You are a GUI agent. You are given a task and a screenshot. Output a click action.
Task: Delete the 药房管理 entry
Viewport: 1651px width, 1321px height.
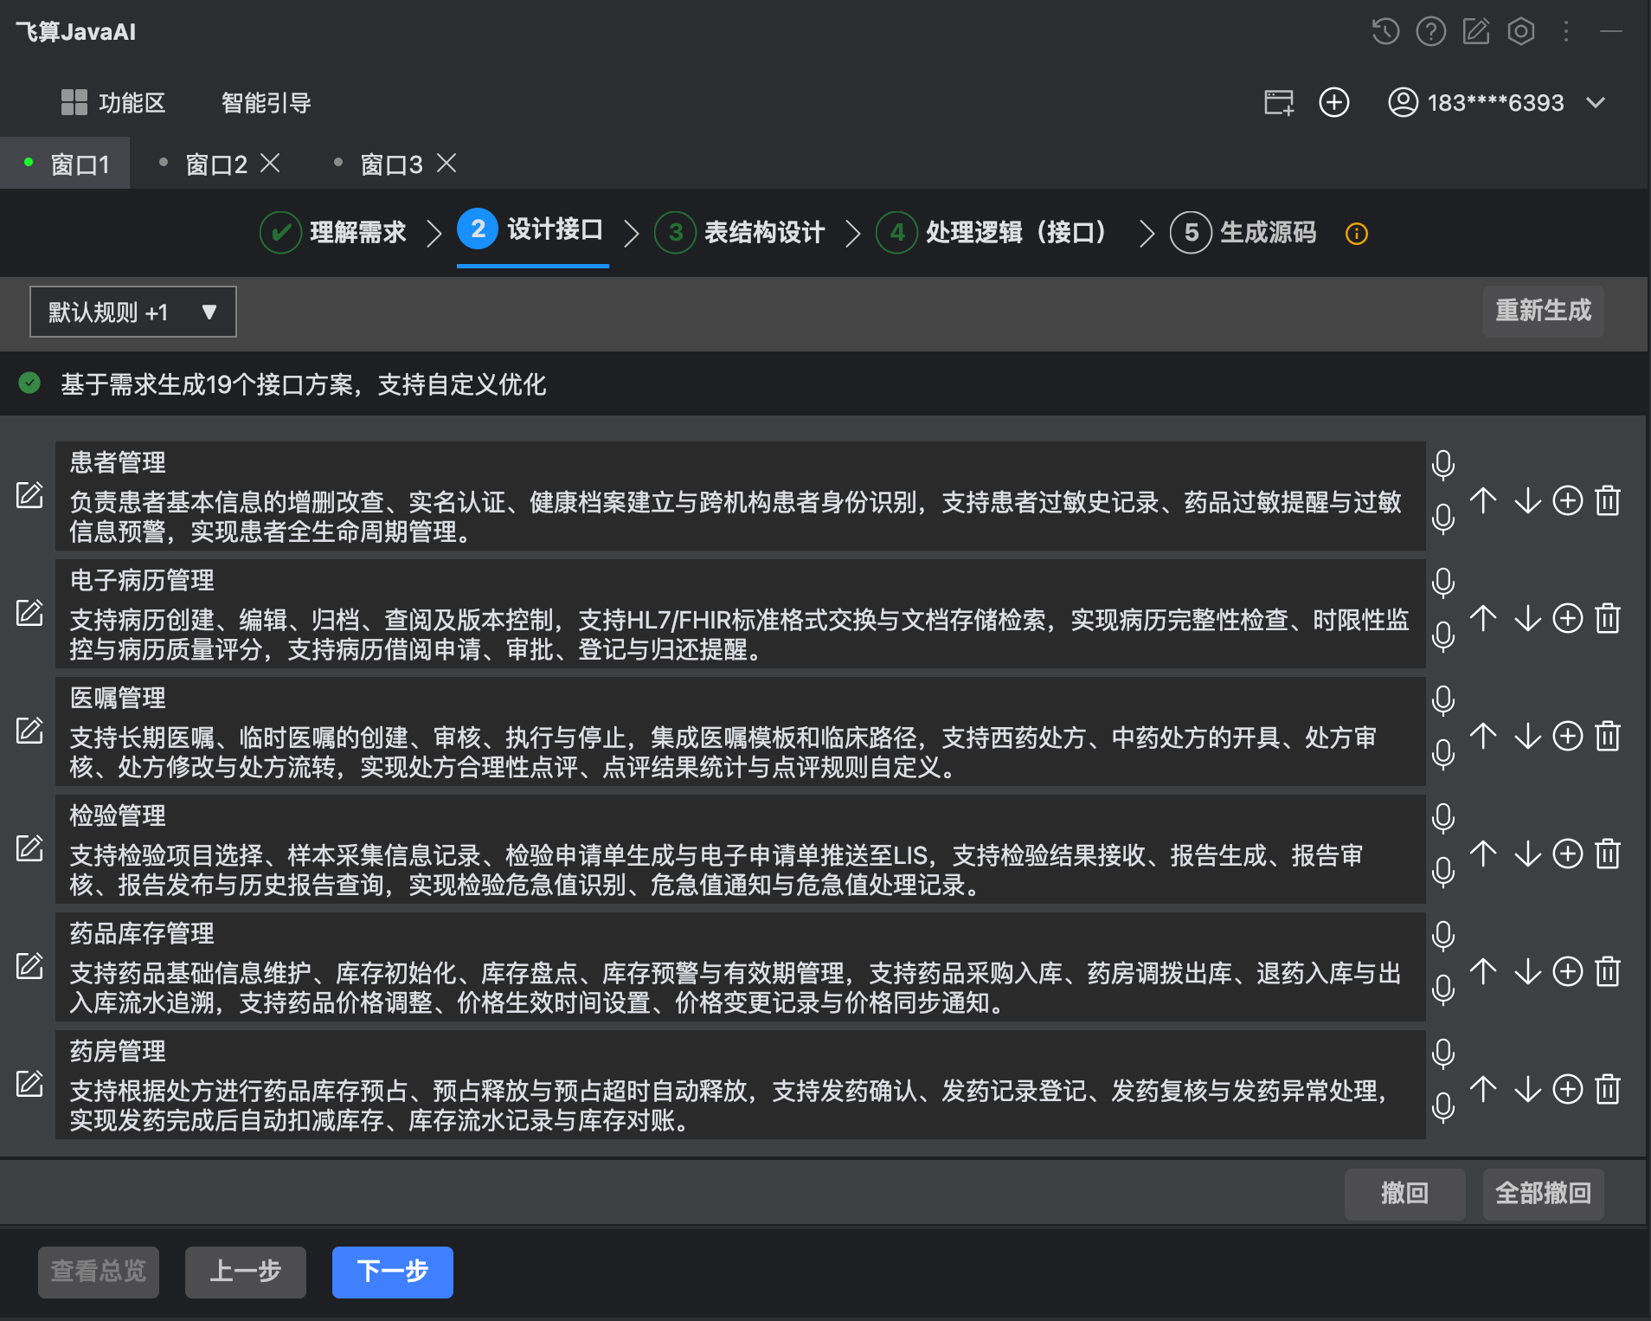tap(1608, 1089)
